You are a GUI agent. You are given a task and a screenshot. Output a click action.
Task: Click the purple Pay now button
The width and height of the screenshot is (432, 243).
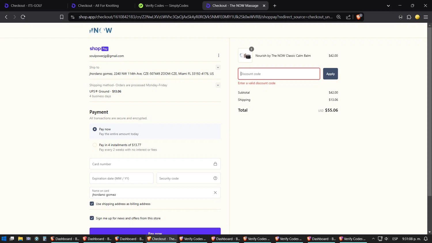pos(155,231)
